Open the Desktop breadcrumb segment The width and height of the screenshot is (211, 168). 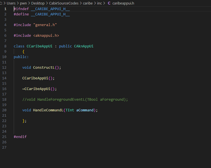(38, 3)
